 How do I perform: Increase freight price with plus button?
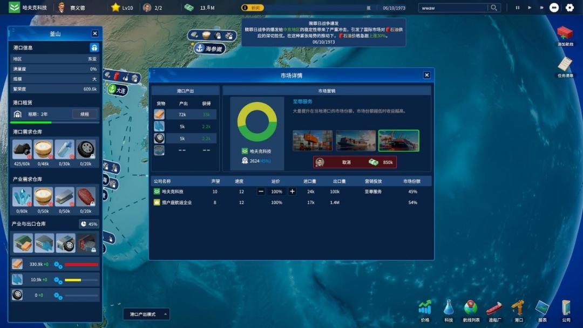pyautogui.click(x=292, y=192)
